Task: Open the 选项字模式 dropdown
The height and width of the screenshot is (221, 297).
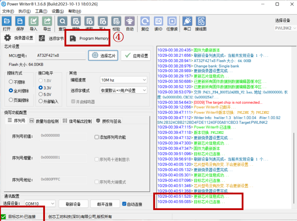Action: (123, 90)
